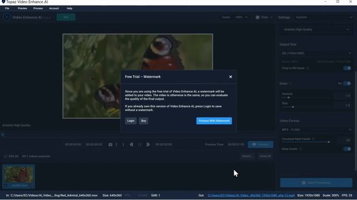
Task: Open the Process menu
Action: point(38,8)
